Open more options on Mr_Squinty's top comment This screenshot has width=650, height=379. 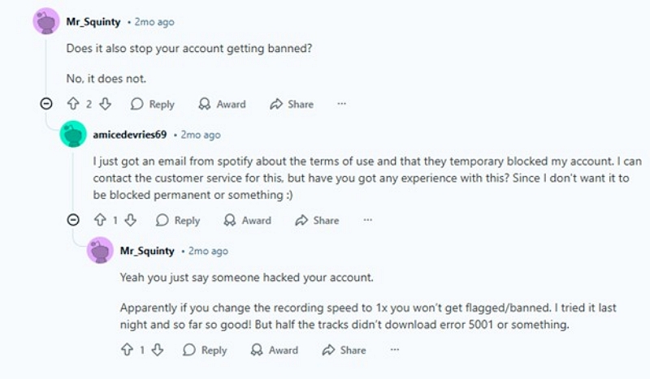click(x=341, y=104)
